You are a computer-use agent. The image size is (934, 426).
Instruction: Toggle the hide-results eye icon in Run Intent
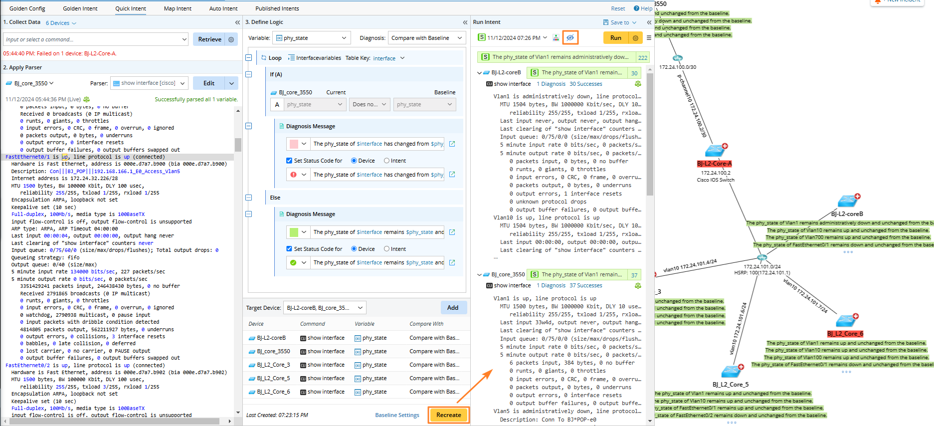click(x=570, y=38)
